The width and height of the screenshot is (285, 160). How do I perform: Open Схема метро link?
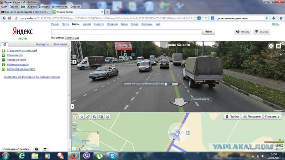pos(15,55)
